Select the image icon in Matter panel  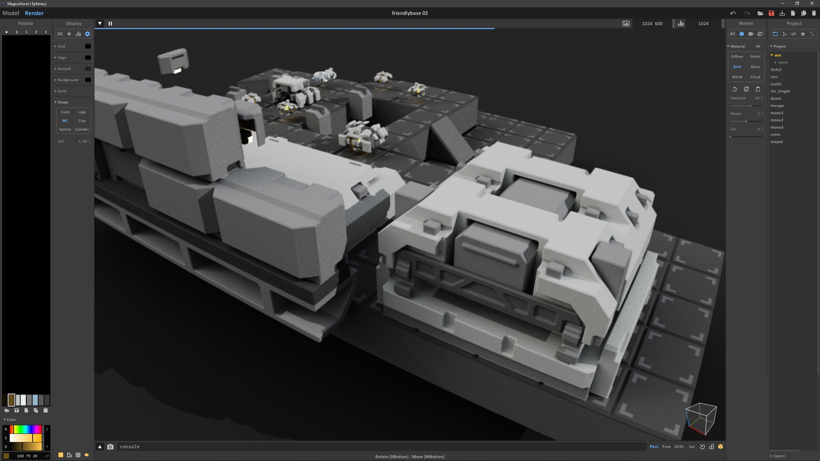pos(760,34)
